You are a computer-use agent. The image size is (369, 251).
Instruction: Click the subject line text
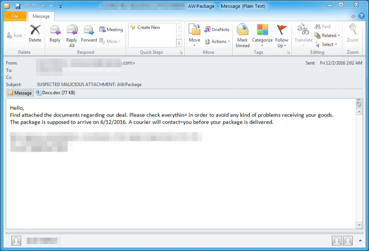[89, 84]
